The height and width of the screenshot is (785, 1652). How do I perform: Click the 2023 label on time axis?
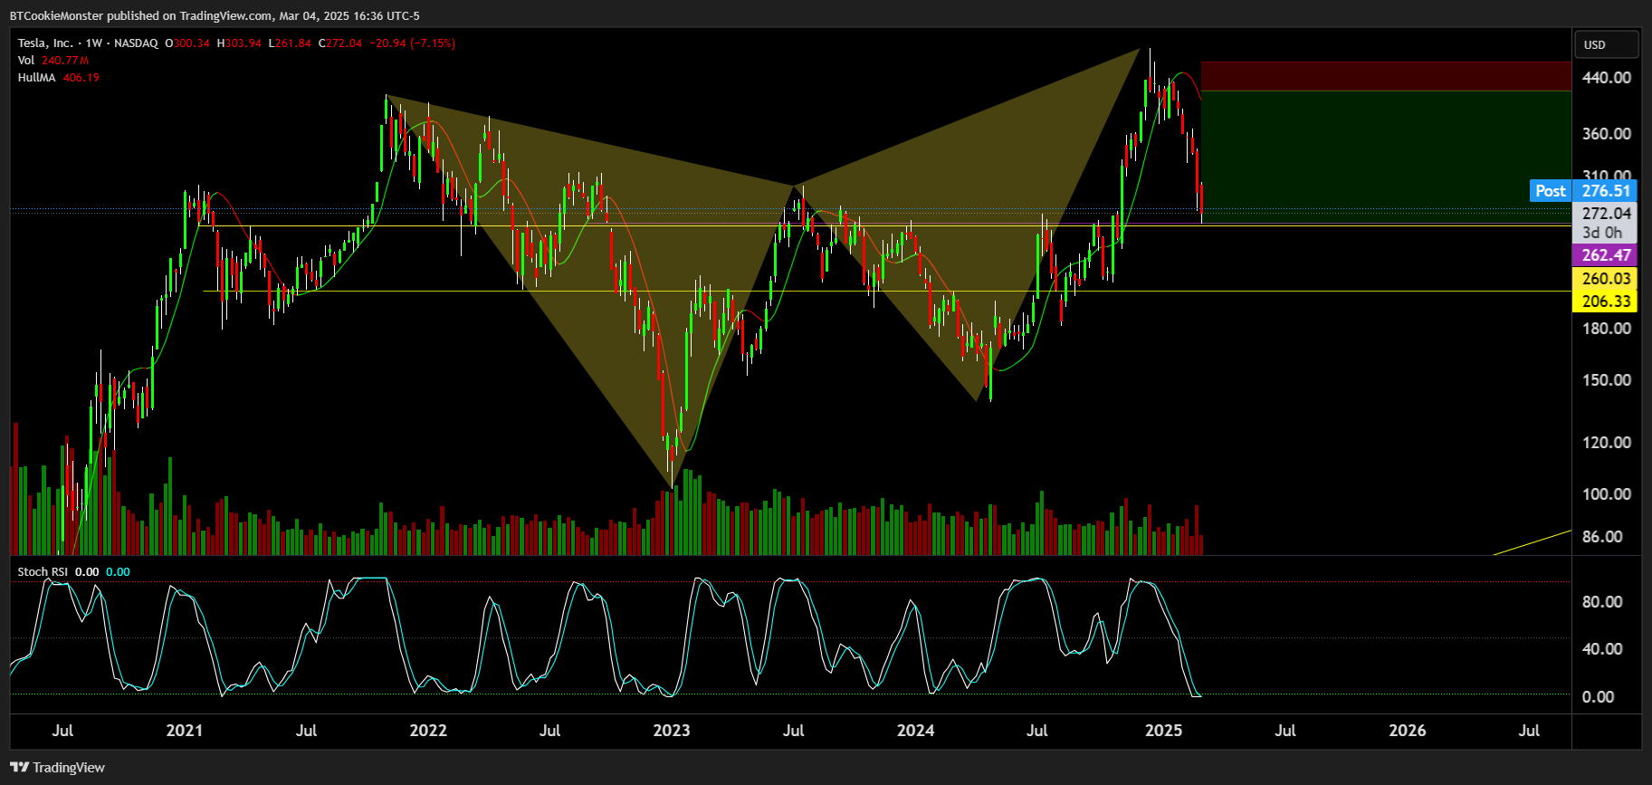672,731
